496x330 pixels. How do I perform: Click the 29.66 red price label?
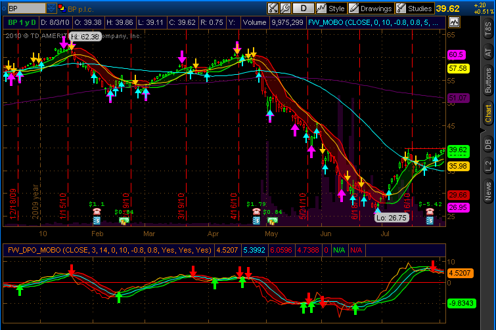[459, 195]
